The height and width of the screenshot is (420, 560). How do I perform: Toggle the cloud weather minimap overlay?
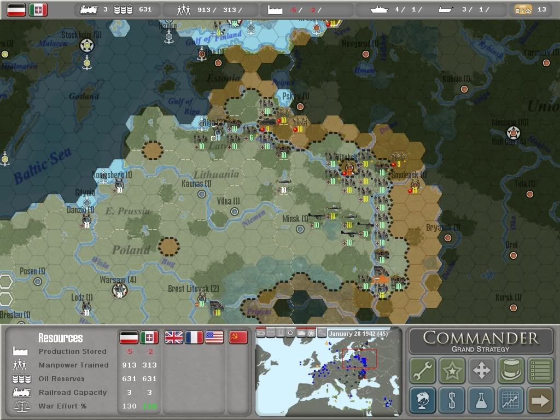261,333
